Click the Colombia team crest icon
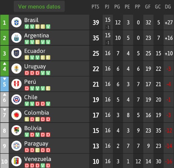Image resolution: width=174 pixels, height=168 pixels. coord(16,115)
